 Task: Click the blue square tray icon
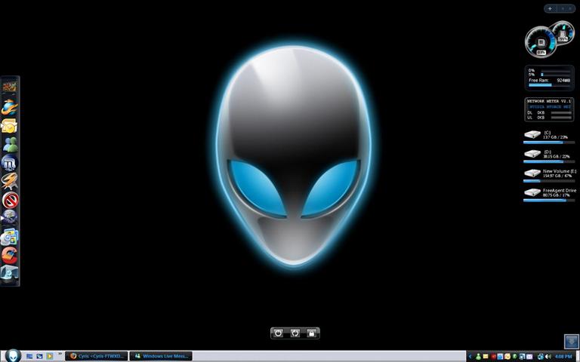[500, 357]
